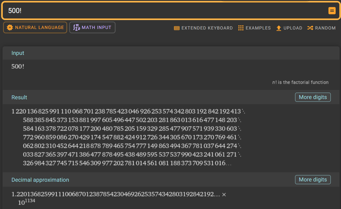Click the Decimal approximation pod heading
This screenshot has width=341, height=209.
[x=40, y=180]
